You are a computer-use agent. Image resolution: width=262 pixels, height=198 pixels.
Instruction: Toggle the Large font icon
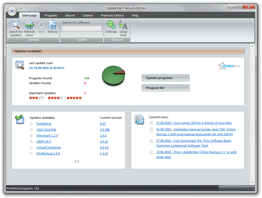123,24
